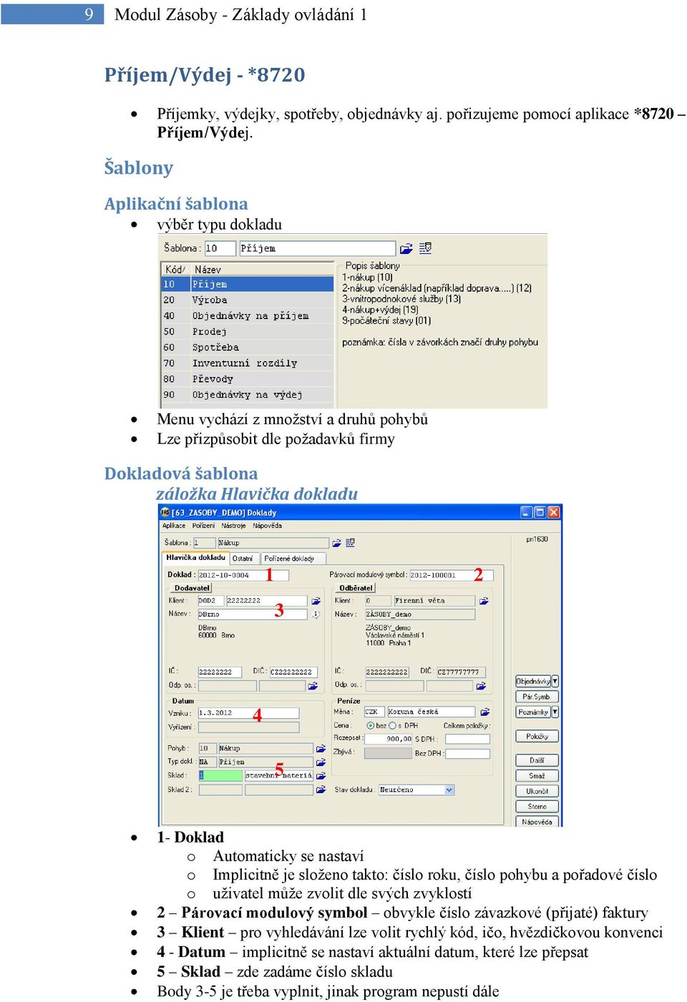The width and height of the screenshot is (687, 1002).
Task: Select price option bez DPH
Action: click(371, 726)
